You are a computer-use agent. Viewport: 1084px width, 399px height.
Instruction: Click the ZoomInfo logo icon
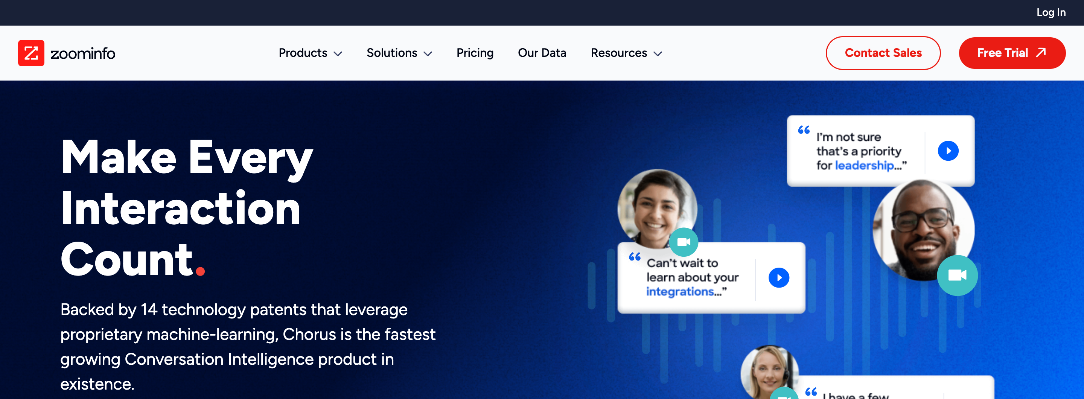tap(31, 53)
